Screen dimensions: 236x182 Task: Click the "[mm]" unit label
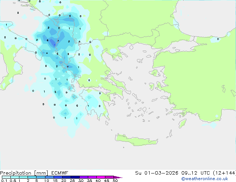coord(41,173)
